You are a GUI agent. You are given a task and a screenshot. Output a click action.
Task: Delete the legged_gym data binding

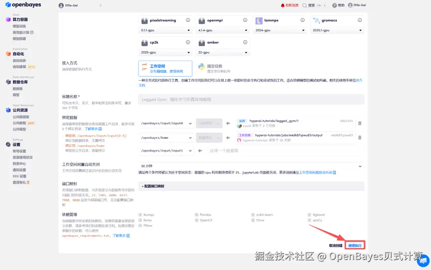click(360, 123)
